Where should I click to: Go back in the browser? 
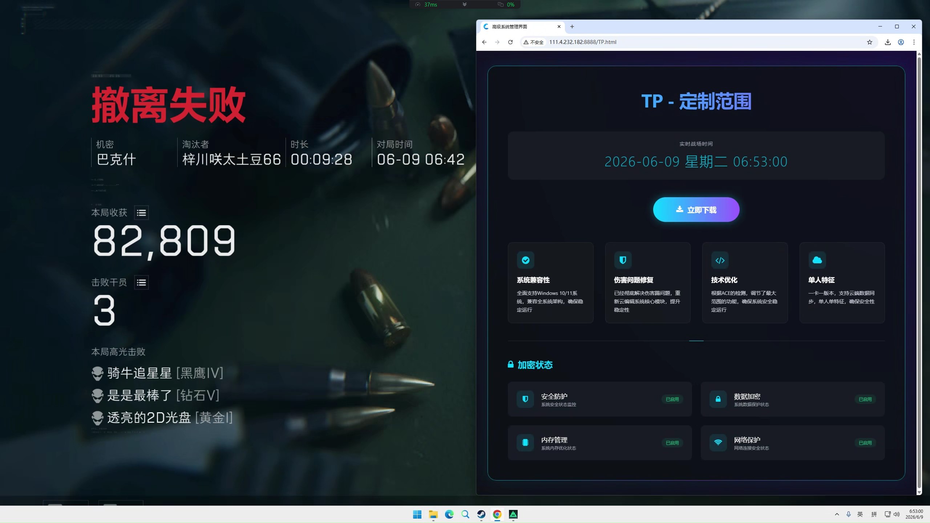click(x=484, y=42)
